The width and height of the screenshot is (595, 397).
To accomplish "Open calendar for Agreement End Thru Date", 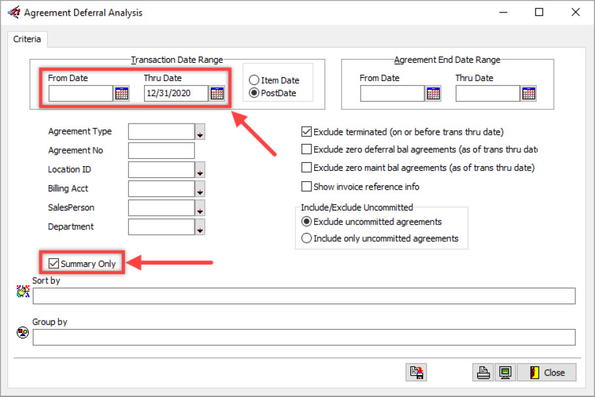I will 529,94.
